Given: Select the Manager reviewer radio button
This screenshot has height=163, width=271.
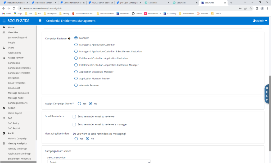Looking at the screenshot, I should 76,38.
